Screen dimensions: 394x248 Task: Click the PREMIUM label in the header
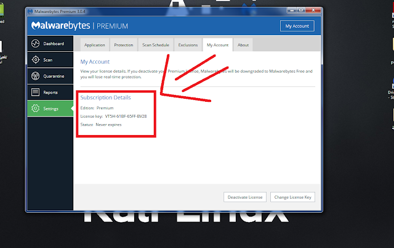pyautogui.click(x=112, y=26)
